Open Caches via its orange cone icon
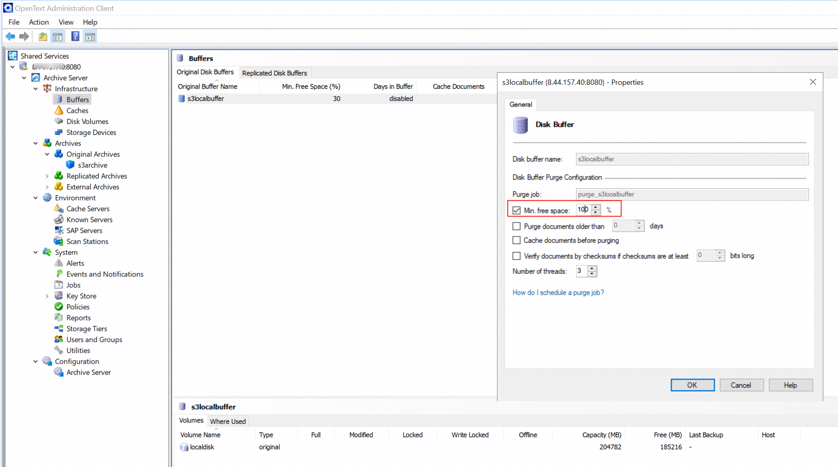838x467 pixels. [59, 111]
